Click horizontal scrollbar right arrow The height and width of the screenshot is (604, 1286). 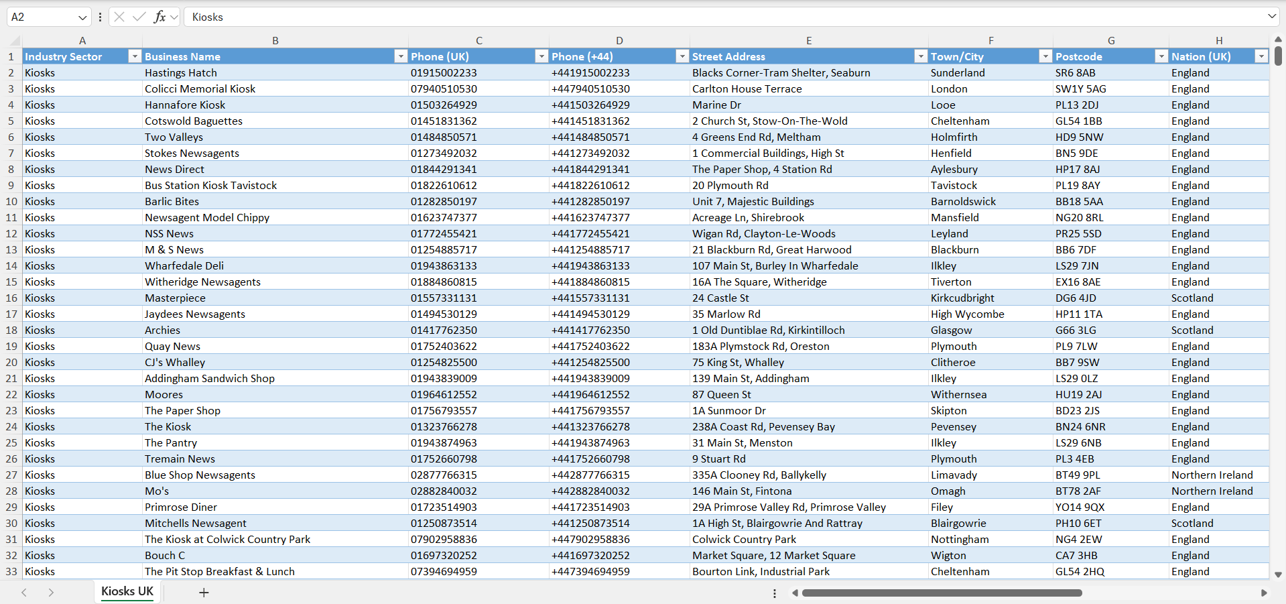pos(1264,593)
